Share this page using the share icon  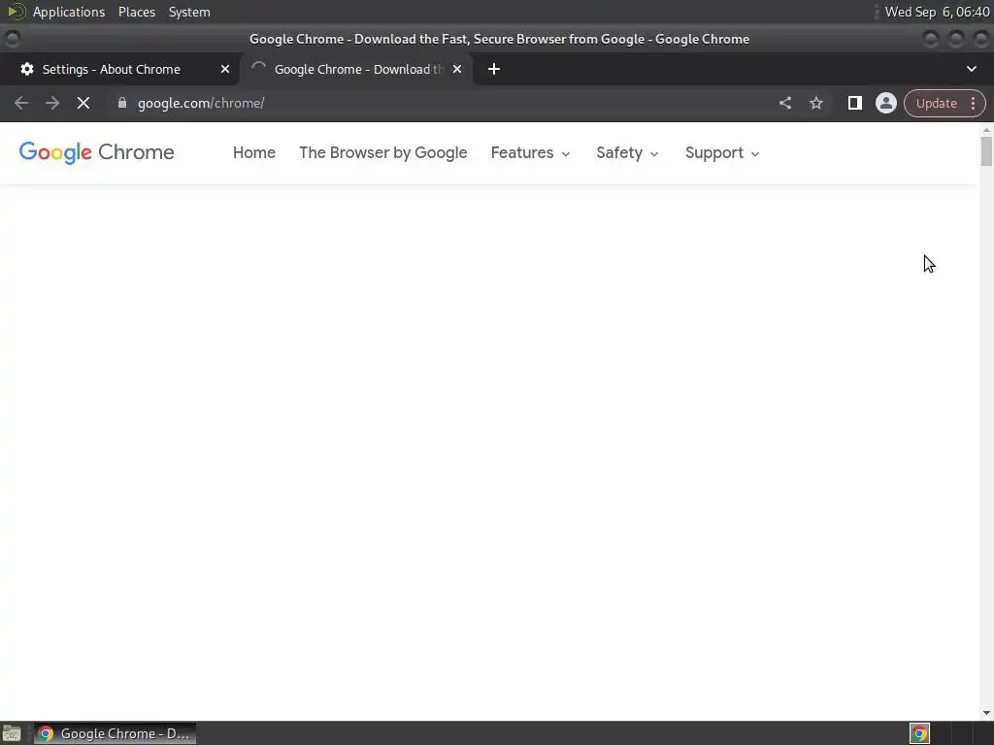[784, 103]
